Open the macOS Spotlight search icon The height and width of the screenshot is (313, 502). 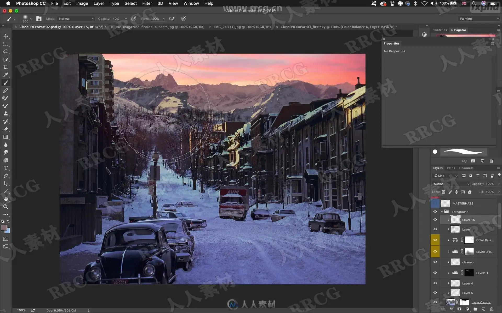(474, 3)
